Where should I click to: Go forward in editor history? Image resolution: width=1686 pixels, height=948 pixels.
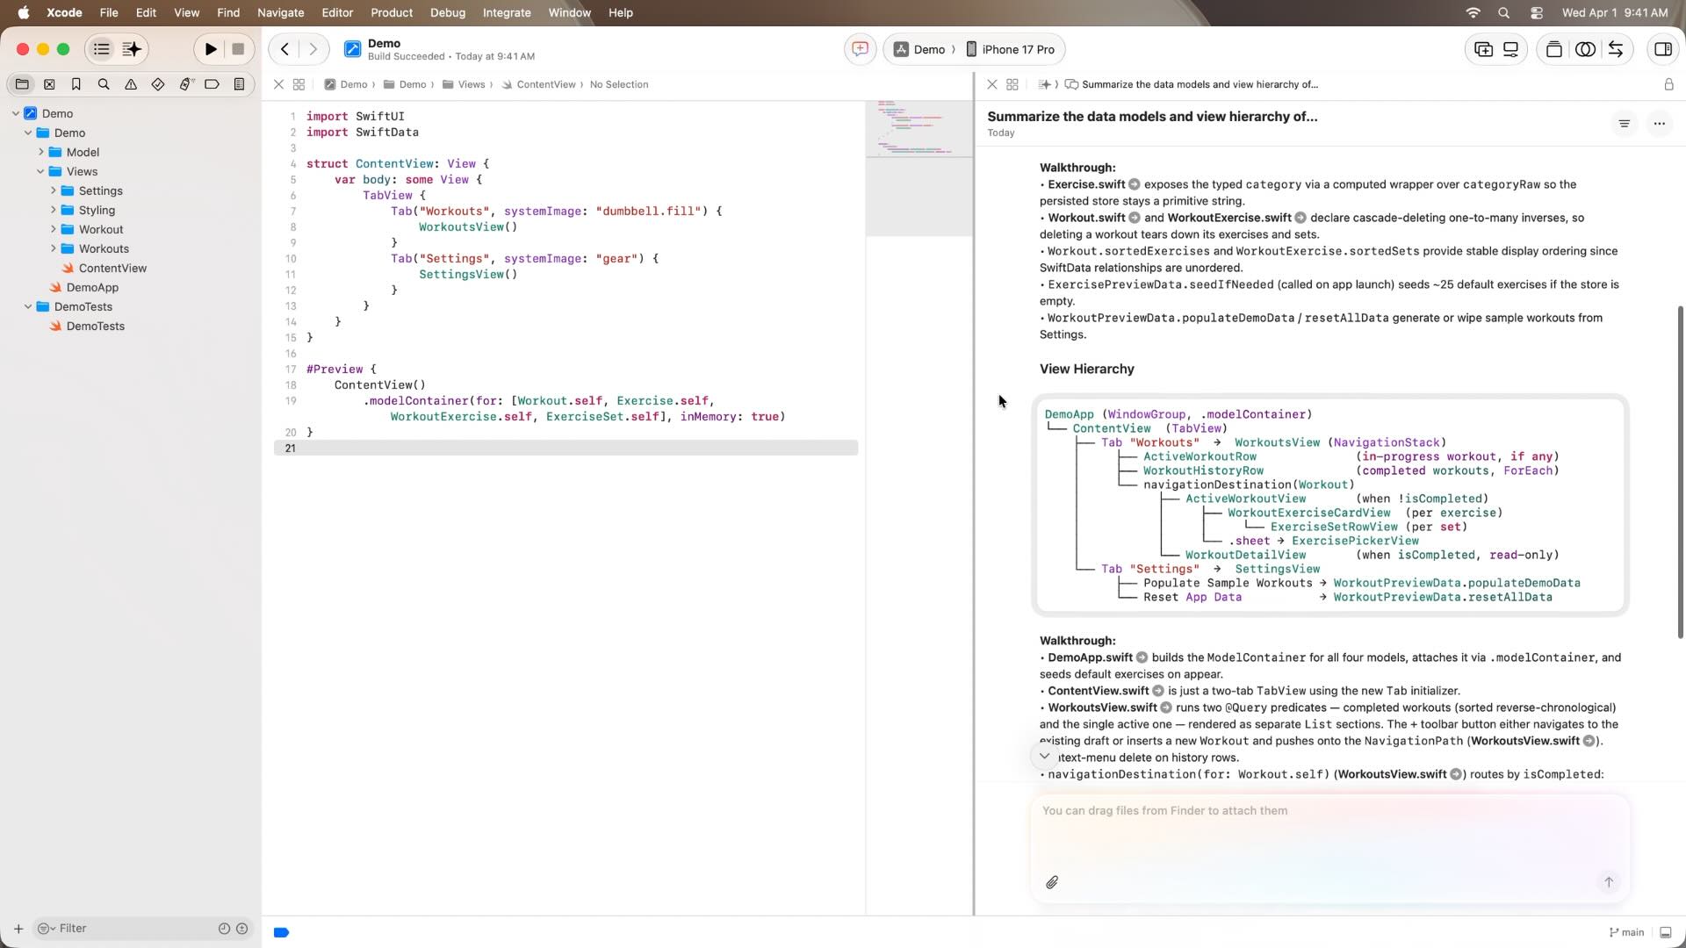tap(313, 49)
